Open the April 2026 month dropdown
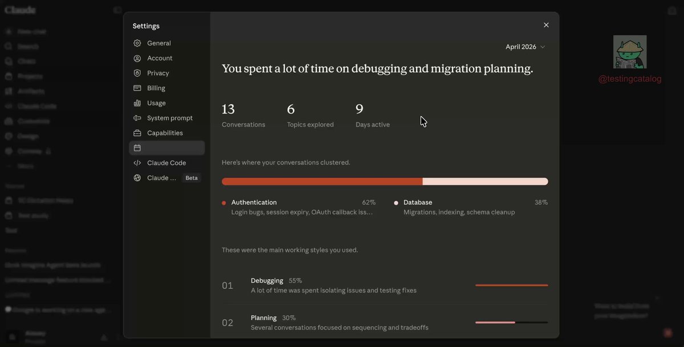This screenshot has width=684, height=347. [x=525, y=47]
